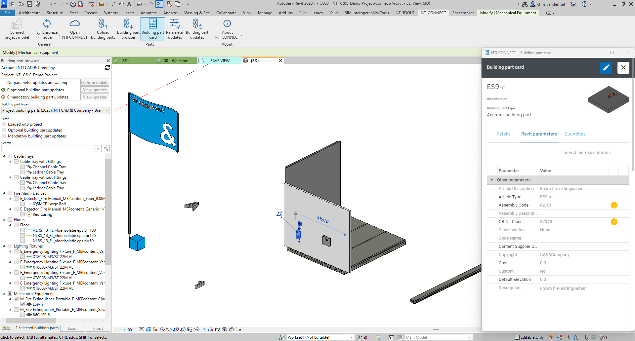Collapse Other parameters group
Image resolution: width=635 pixels, height=341 pixels.
click(492, 180)
